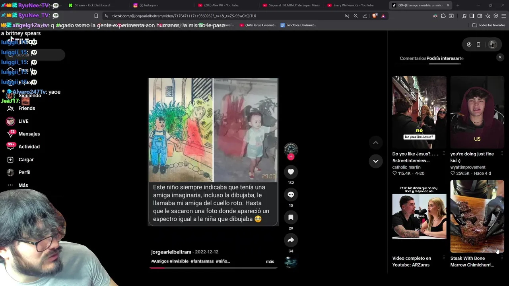Image resolution: width=509 pixels, height=286 pixels.
Task: Open the #fantasmas hashtag
Action: point(202,261)
